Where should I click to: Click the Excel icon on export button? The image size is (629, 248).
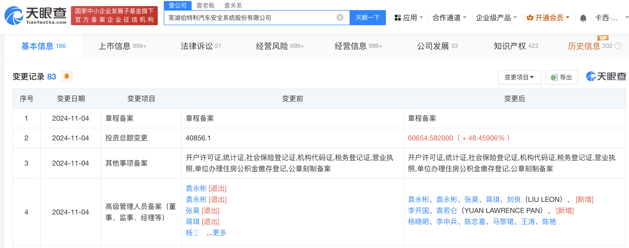coord(555,77)
